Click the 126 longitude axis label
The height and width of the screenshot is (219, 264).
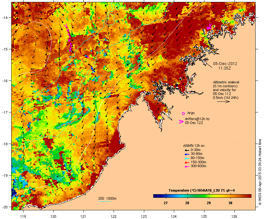pos(234,216)
